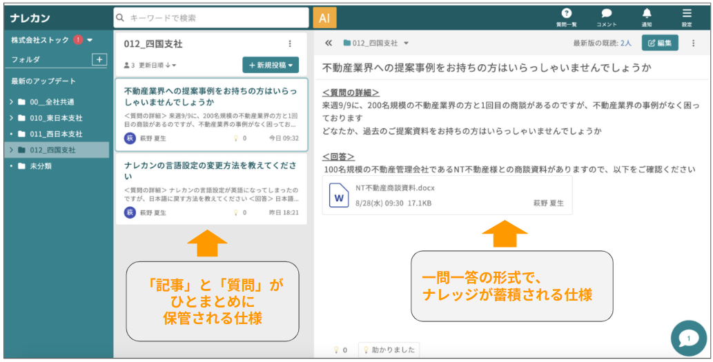This screenshot has height=362, width=713.
Task: Open the article options kebab menu
Action: [694, 43]
